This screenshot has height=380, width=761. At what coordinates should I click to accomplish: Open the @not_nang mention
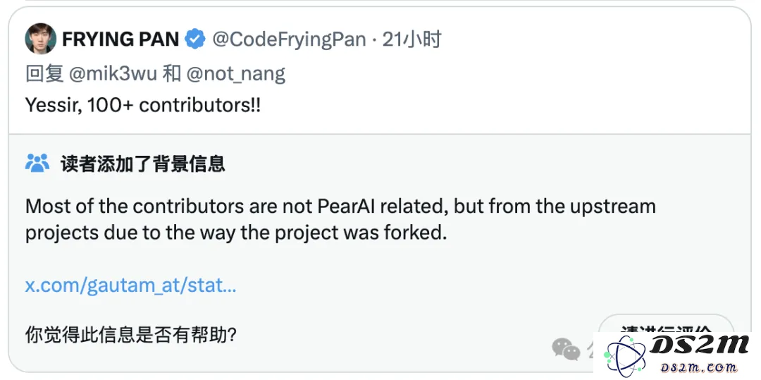236,74
